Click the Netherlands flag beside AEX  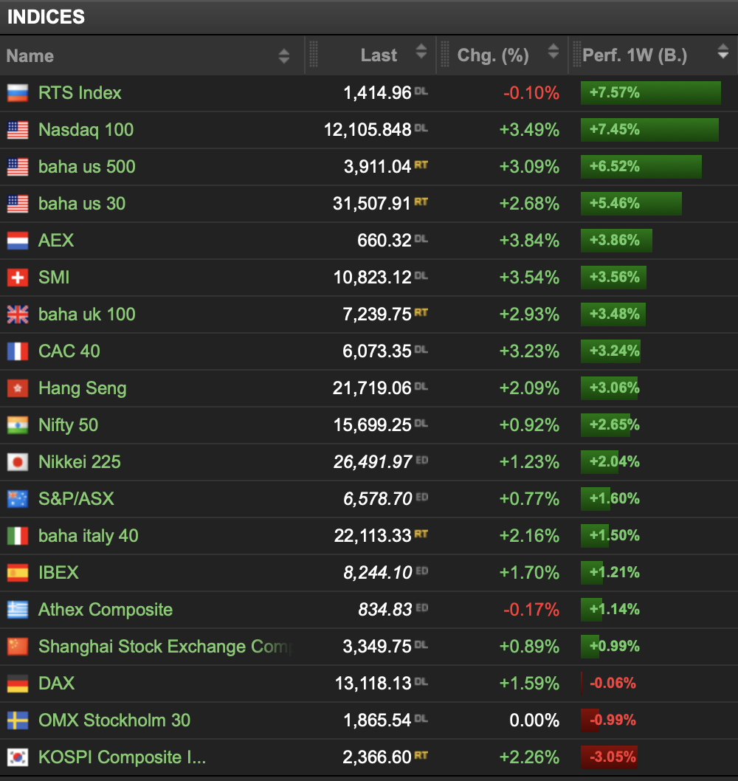point(18,241)
